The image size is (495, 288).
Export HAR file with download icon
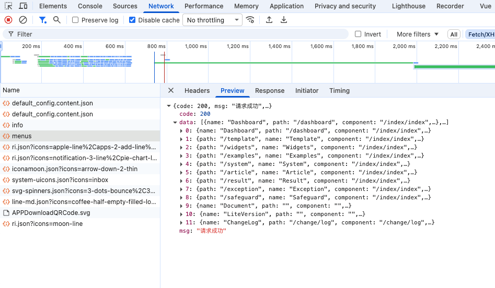click(x=284, y=20)
